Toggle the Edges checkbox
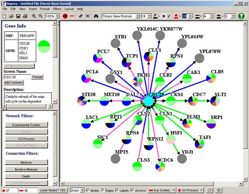The image size is (249, 194). coord(103,190)
